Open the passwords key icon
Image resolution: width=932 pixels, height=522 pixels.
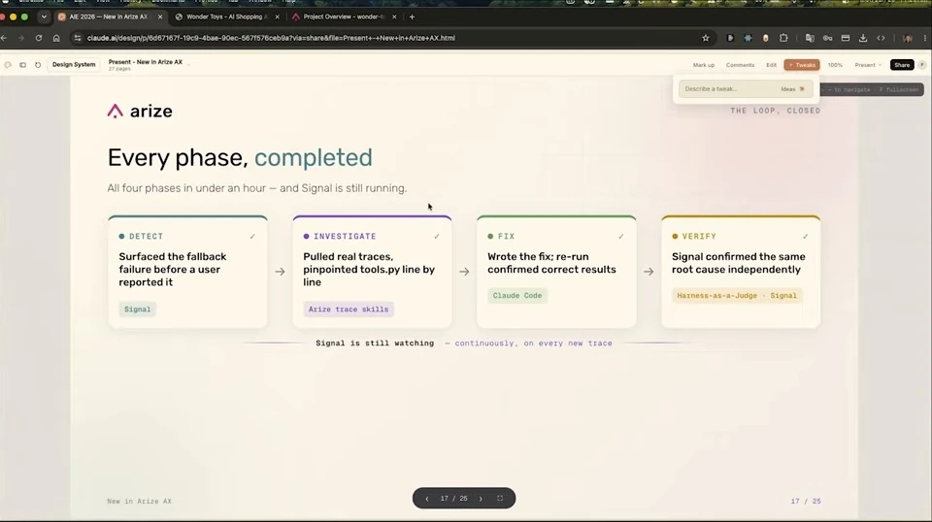pos(827,38)
